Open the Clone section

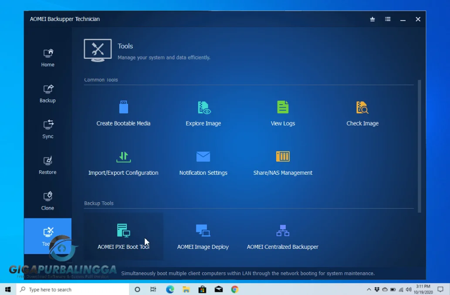47,201
